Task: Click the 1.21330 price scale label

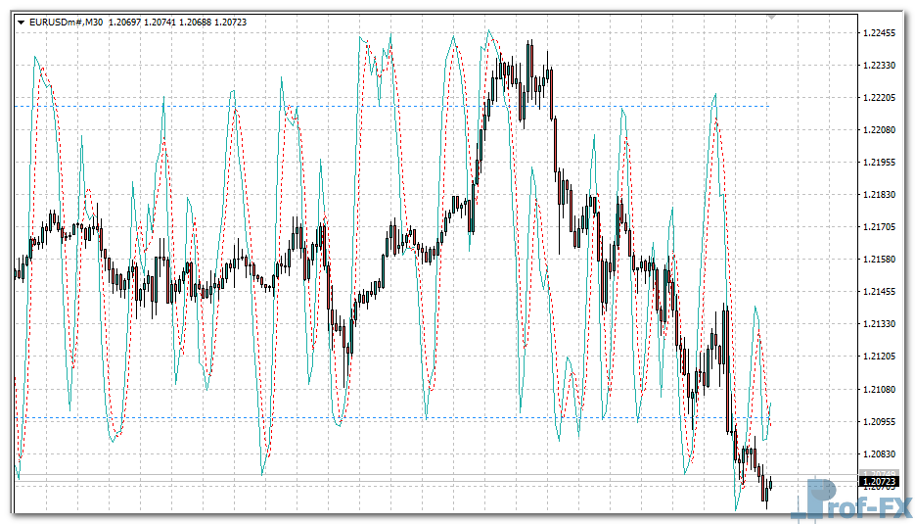Action: (881, 324)
